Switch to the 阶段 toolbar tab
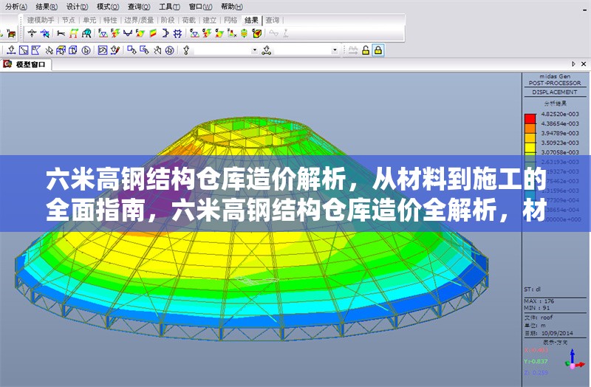 pos(168,20)
